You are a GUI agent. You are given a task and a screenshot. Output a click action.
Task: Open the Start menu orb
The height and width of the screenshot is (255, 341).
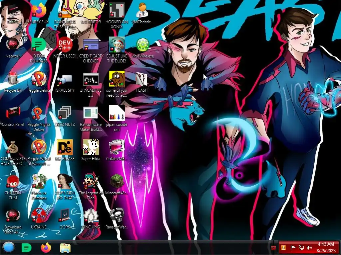coord(8,247)
